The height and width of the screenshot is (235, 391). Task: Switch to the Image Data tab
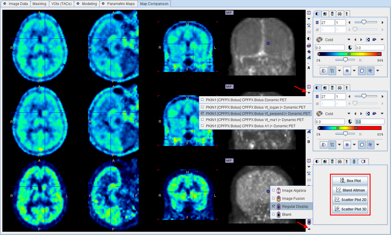pyautogui.click(x=15, y=4)
